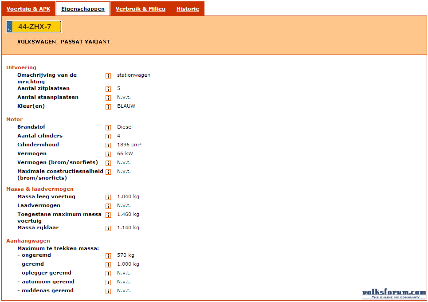Click the fuel value Diesel
Viewport: 428px width, 302px height.
click(x=125, y=127)
